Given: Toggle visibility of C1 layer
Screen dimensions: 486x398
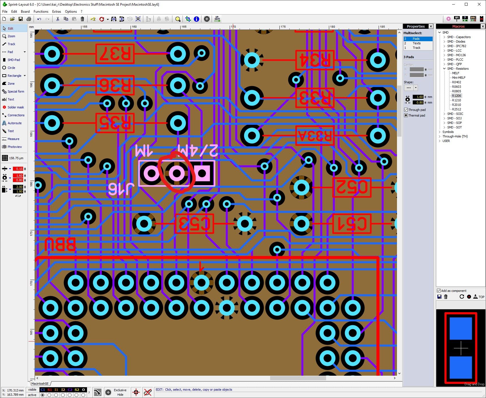Looking at the screenshot, I should 43,390.
